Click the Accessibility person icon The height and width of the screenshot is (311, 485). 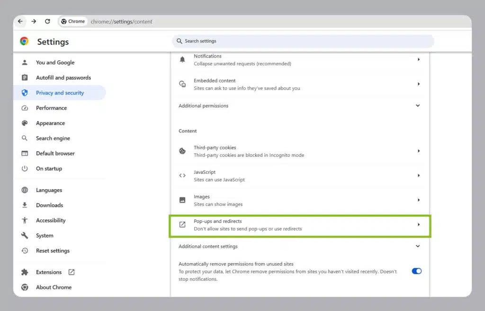click(x=25, y=220)
